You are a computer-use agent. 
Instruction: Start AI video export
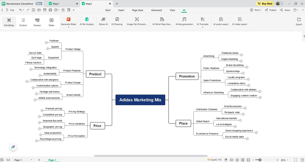pos(240,21)
